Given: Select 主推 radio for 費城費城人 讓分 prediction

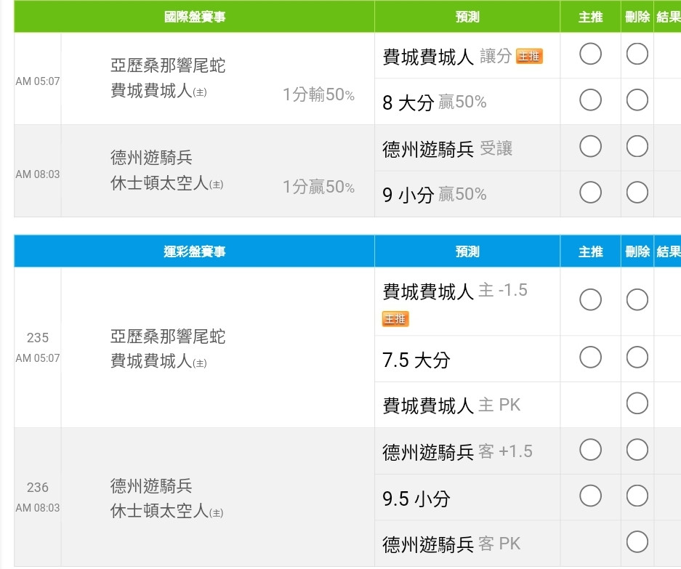Looking at the screenshot, I should pyautogui.click(x=590, y=55).
